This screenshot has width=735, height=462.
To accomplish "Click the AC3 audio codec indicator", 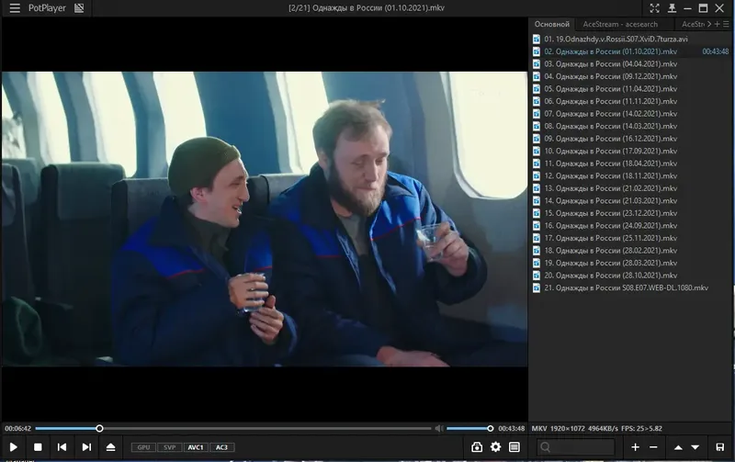I will [221, 447].
